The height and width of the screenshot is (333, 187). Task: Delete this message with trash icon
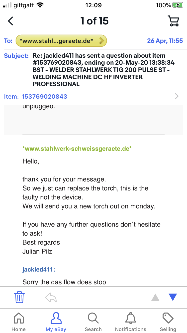(x=19, y=297)
